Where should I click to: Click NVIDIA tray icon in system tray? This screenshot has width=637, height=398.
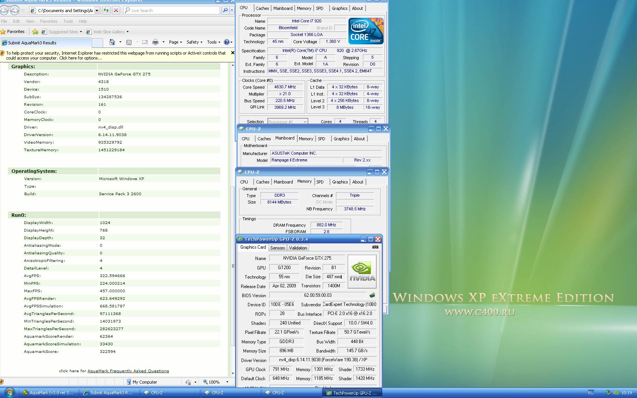[x=617, y=393]
